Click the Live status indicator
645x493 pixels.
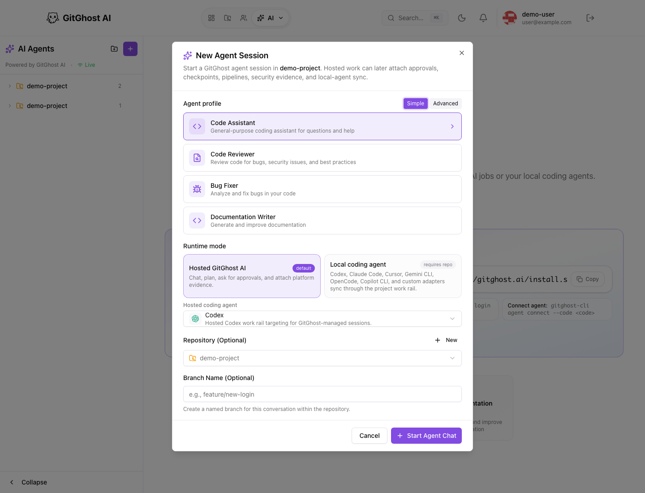pyautogui.click(x=86, y=65)
